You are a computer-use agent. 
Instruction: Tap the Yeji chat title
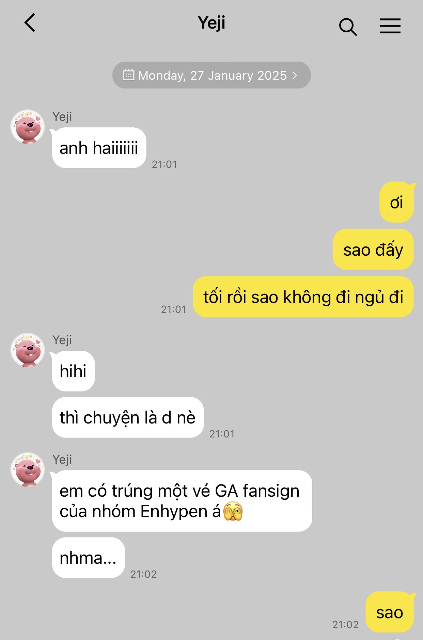[x=211, y=23]
